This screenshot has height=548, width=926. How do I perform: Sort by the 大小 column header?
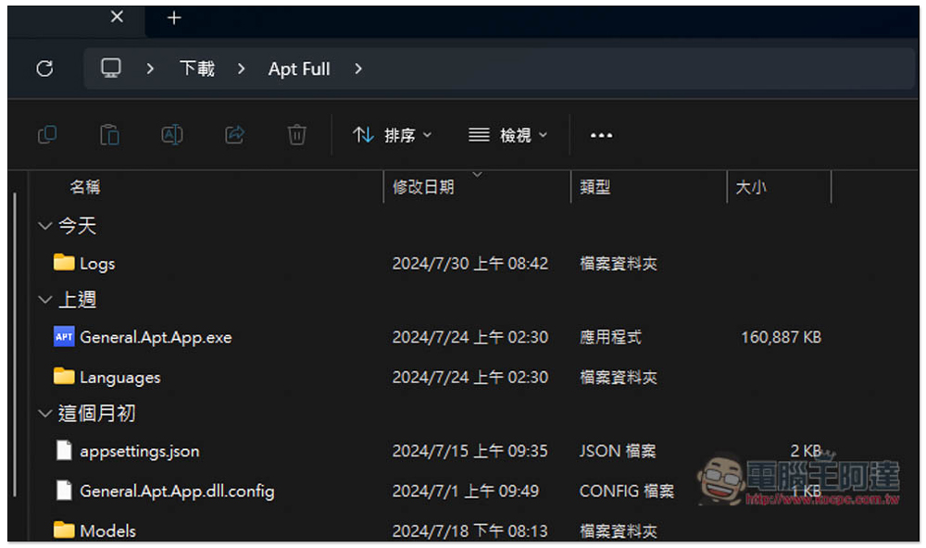[751, 187]
